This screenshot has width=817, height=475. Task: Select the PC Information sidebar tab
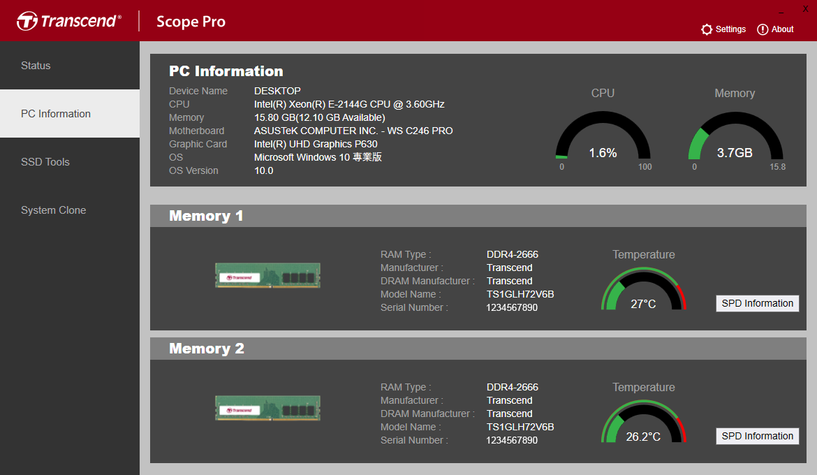[x=70, y=114]
